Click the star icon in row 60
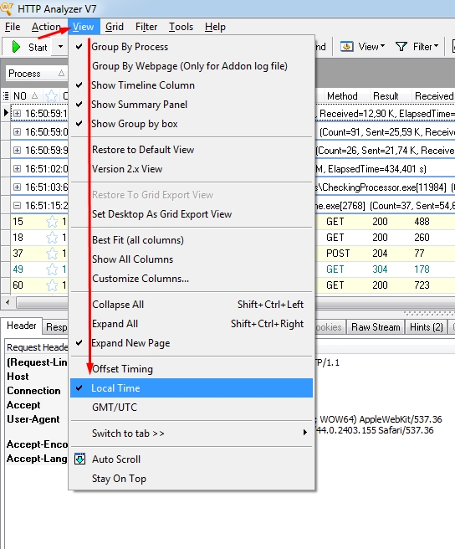 [x=52, y=285]
